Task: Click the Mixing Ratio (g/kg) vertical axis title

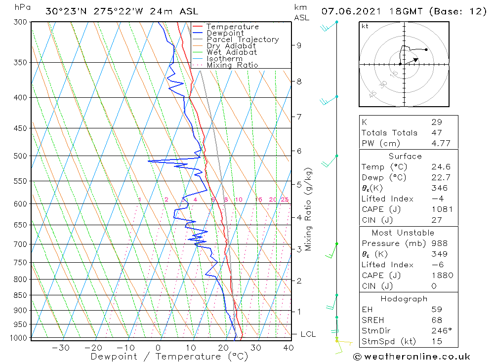Action: 308,209
